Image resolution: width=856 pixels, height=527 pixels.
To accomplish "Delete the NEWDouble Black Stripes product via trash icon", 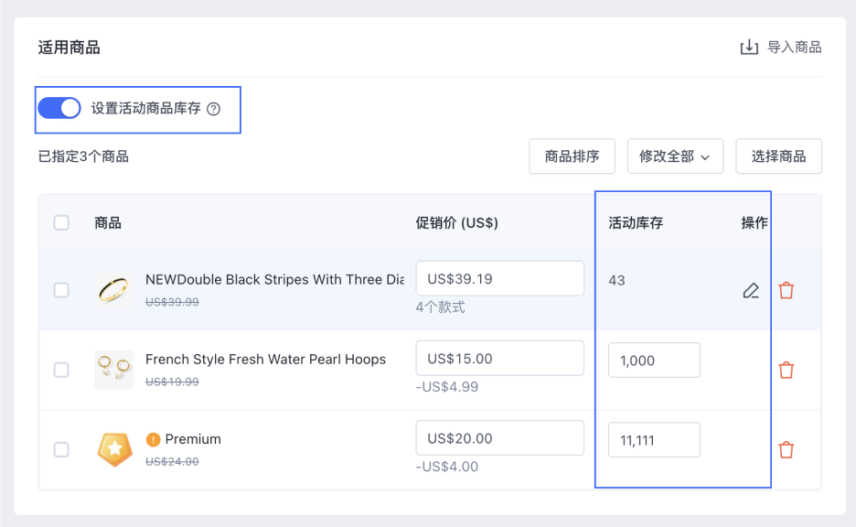I will coord(786,290).
